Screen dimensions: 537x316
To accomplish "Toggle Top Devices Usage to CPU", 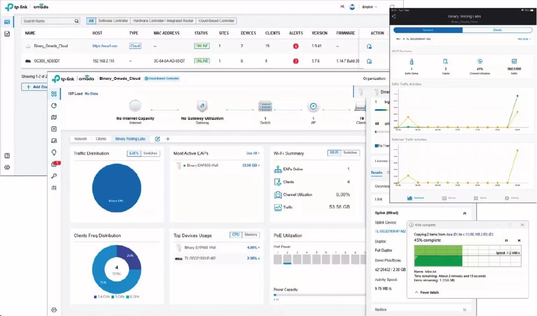I will pos(236,235).
